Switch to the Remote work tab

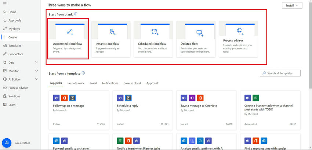76,83
